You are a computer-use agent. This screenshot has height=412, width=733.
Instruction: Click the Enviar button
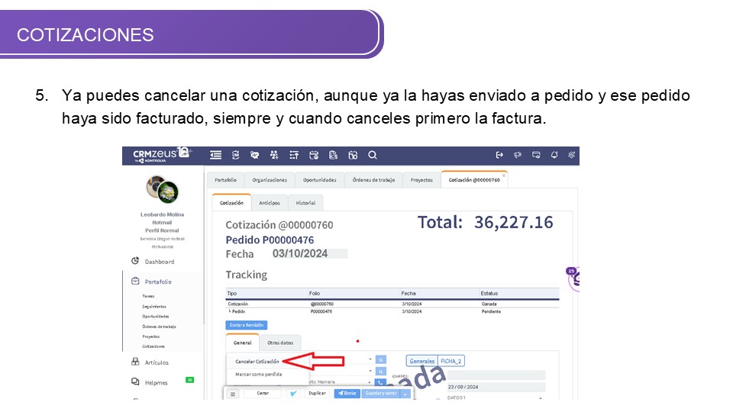[x=347, y=394]
